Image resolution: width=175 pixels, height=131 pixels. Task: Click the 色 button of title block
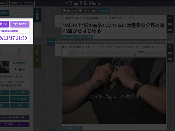pos(170,18)
